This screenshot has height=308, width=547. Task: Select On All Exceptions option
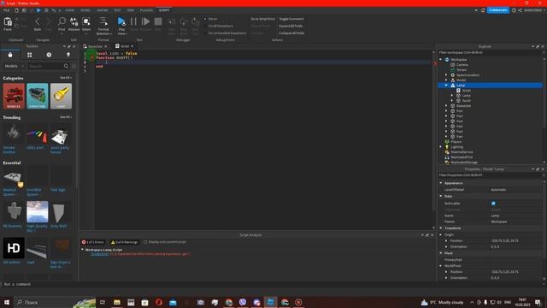pos(219,26)
